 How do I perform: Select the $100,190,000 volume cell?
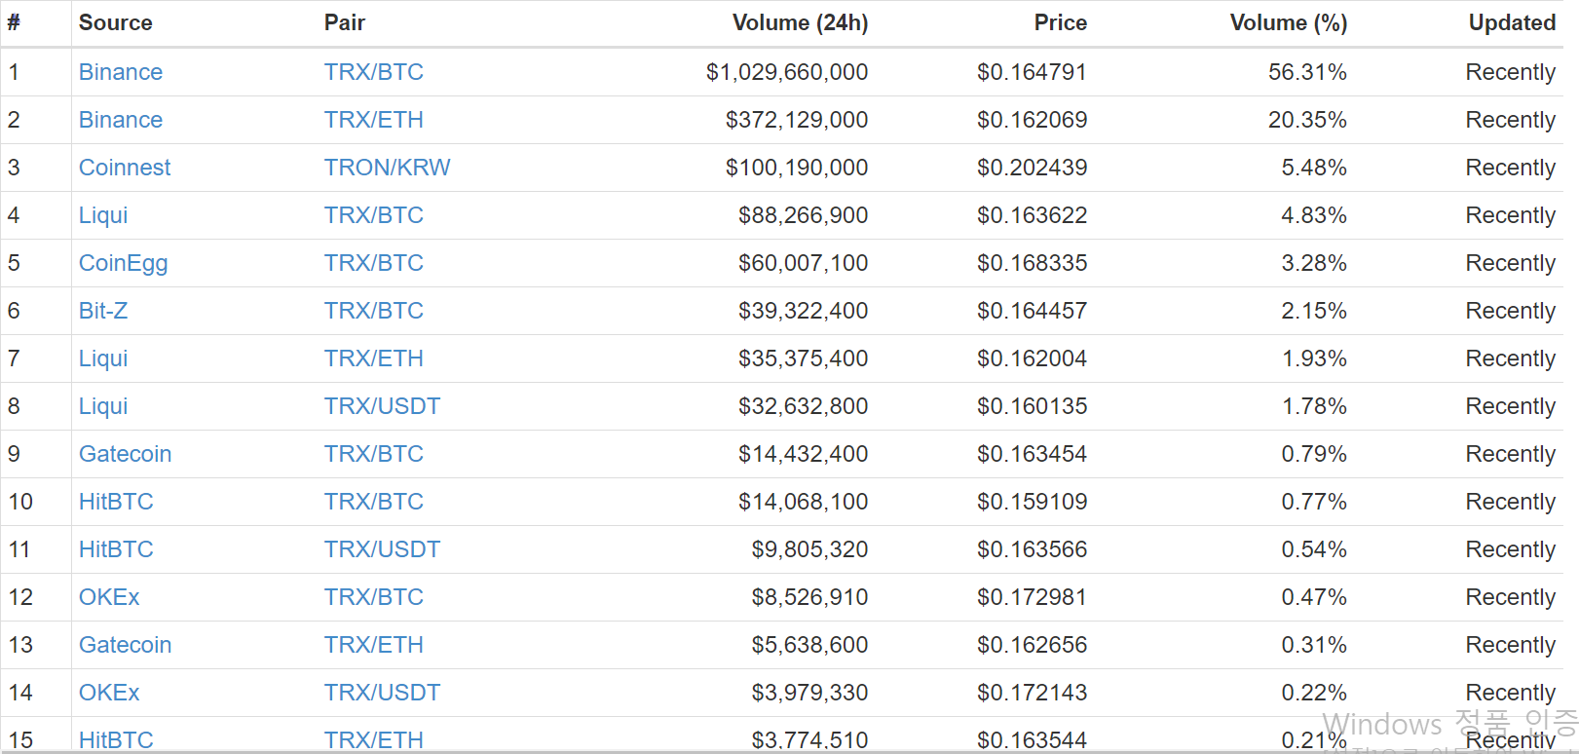click(x=797, y=168)
